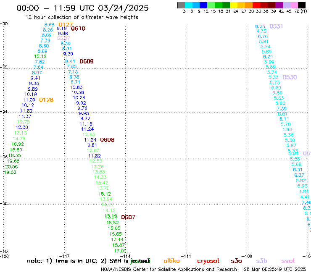The width and height of the screenshot is (311, 273).
Task: Click the 9.81 wave height value
Action: 92,145
